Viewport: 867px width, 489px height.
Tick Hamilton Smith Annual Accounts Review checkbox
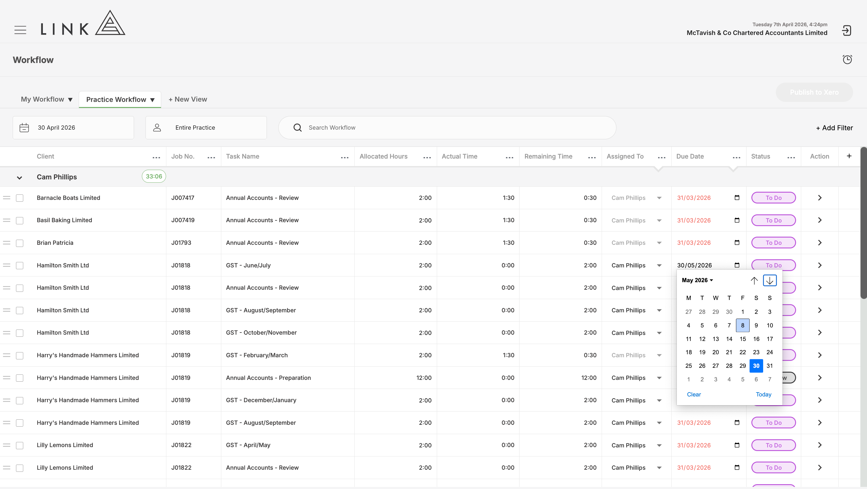click(x=20, y=288)
